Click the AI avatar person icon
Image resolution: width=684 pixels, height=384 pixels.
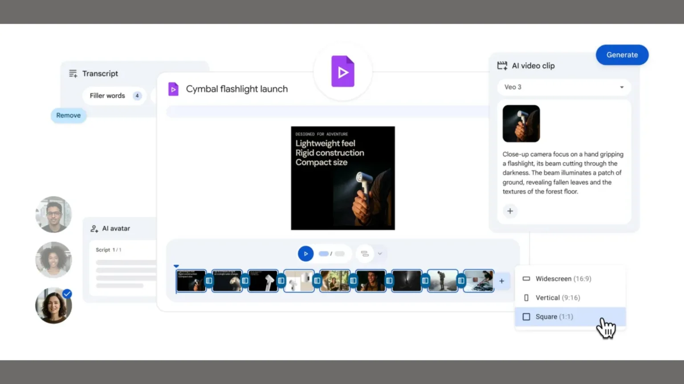94,228
